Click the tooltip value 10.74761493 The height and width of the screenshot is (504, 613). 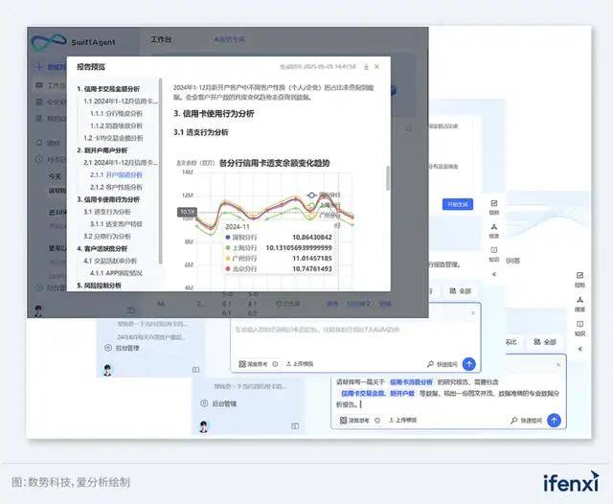[312, 268]
